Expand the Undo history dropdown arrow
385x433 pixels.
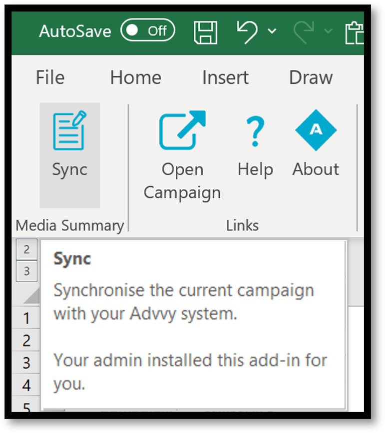coord(272,31)
